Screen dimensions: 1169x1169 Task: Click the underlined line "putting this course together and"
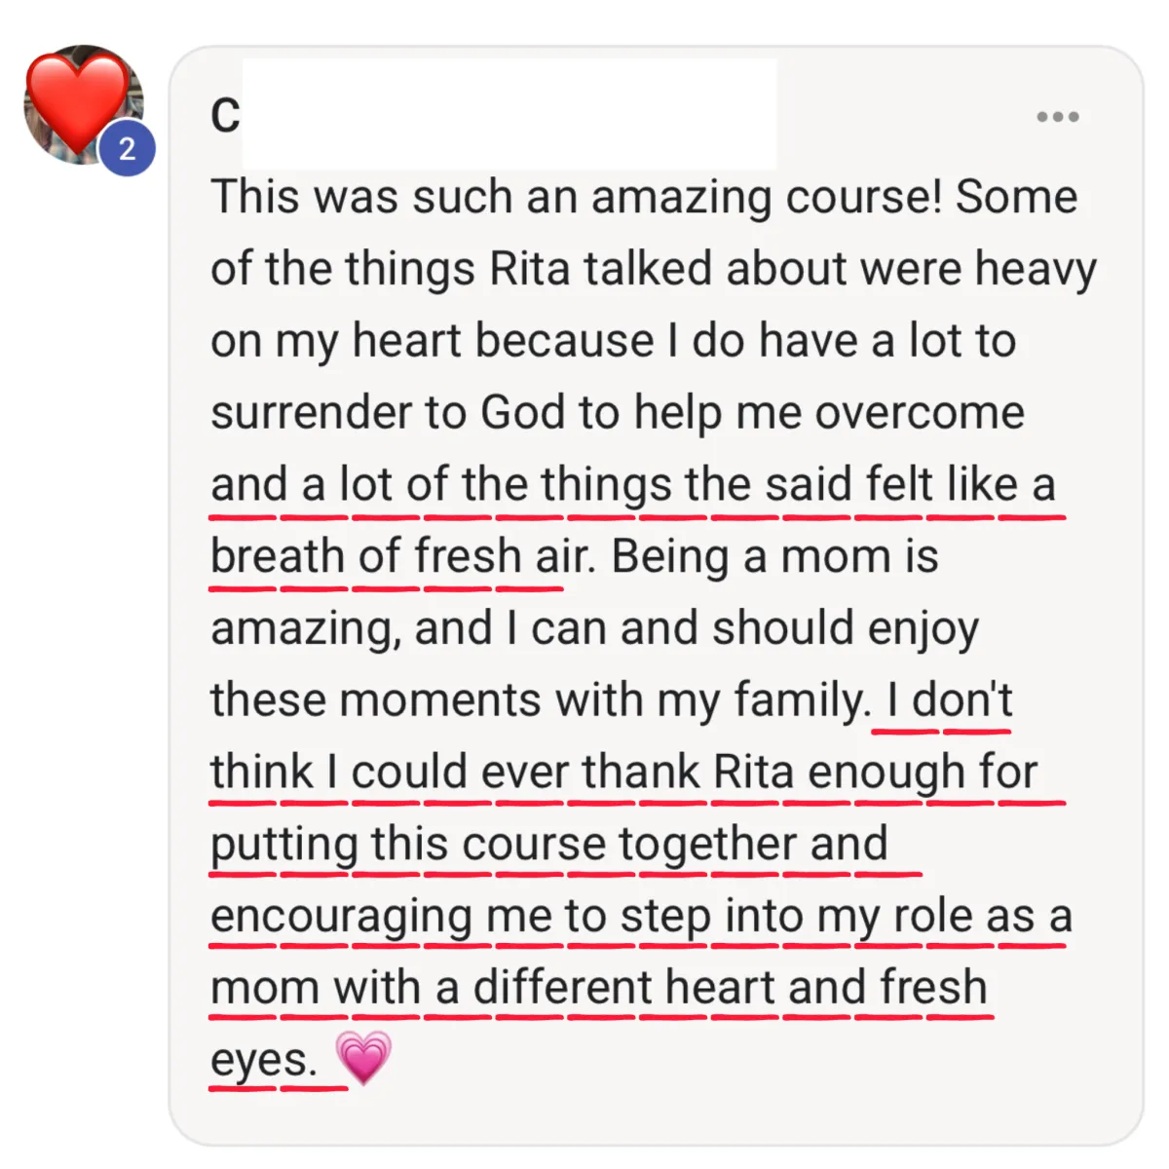[x=548, y=844]
